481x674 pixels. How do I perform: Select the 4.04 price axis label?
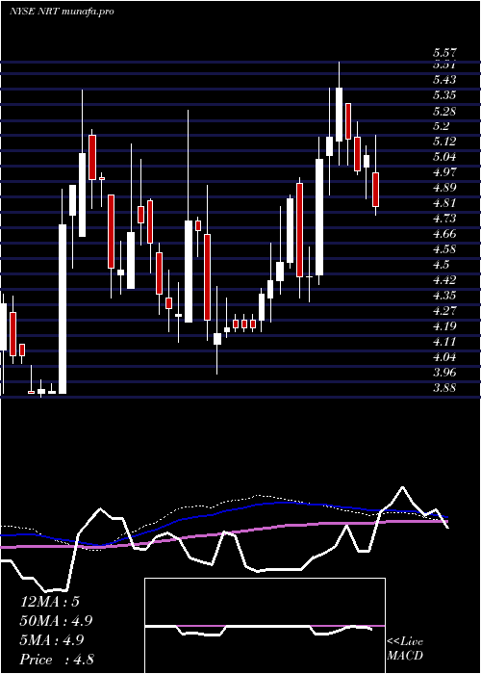(444, 357)
